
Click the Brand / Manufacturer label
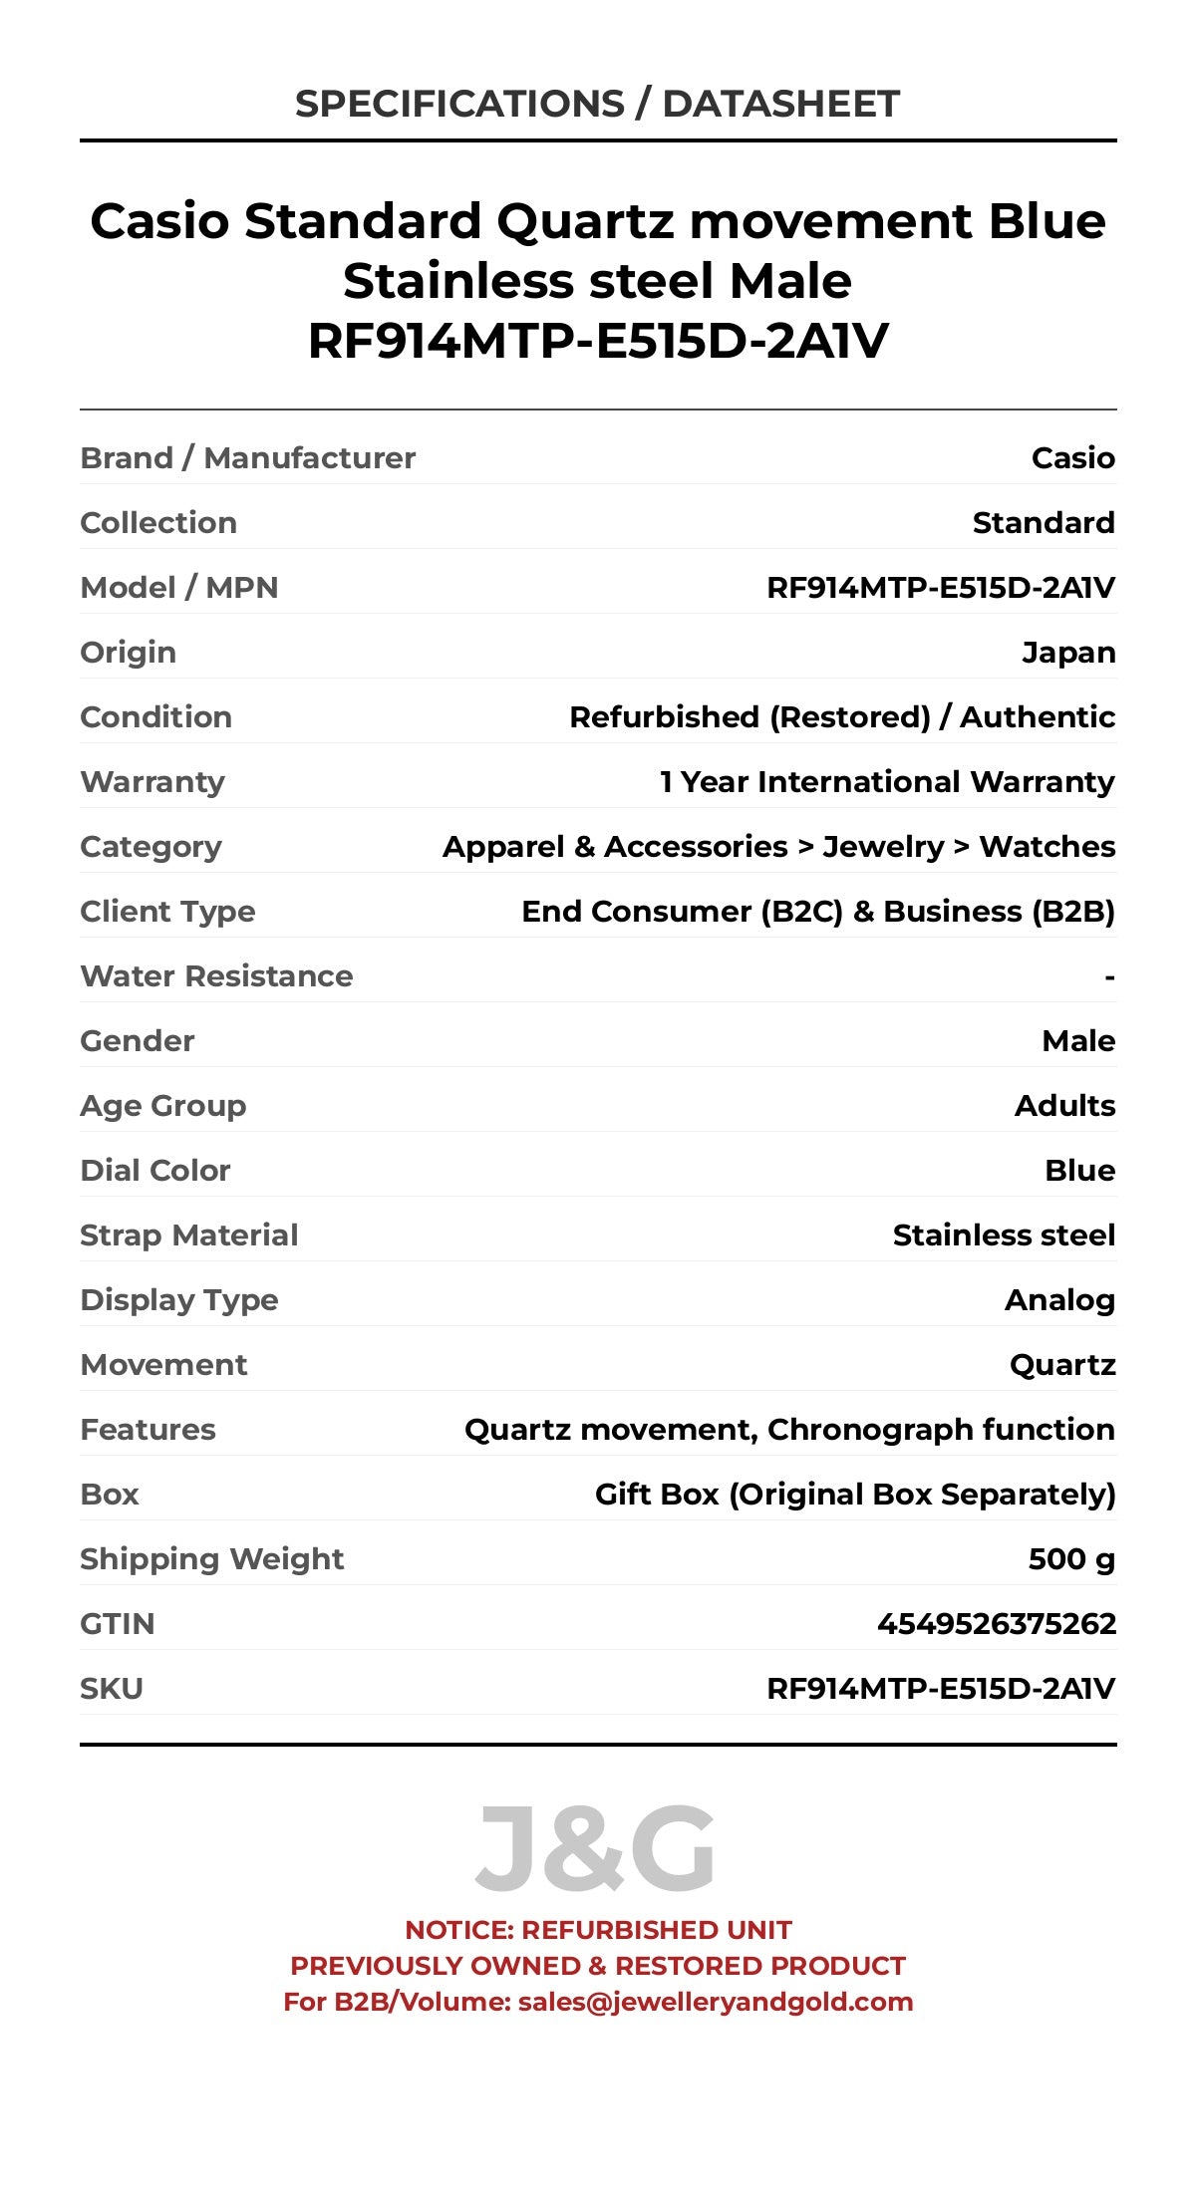247,458
